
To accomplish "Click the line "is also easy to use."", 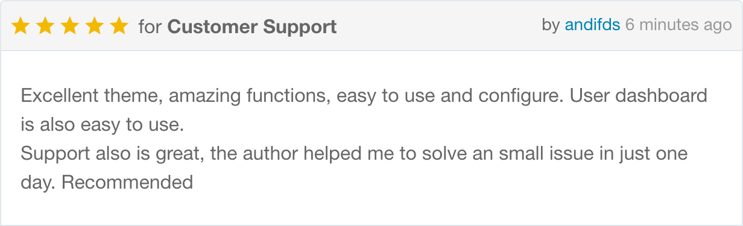I will [x=101, y=125].
